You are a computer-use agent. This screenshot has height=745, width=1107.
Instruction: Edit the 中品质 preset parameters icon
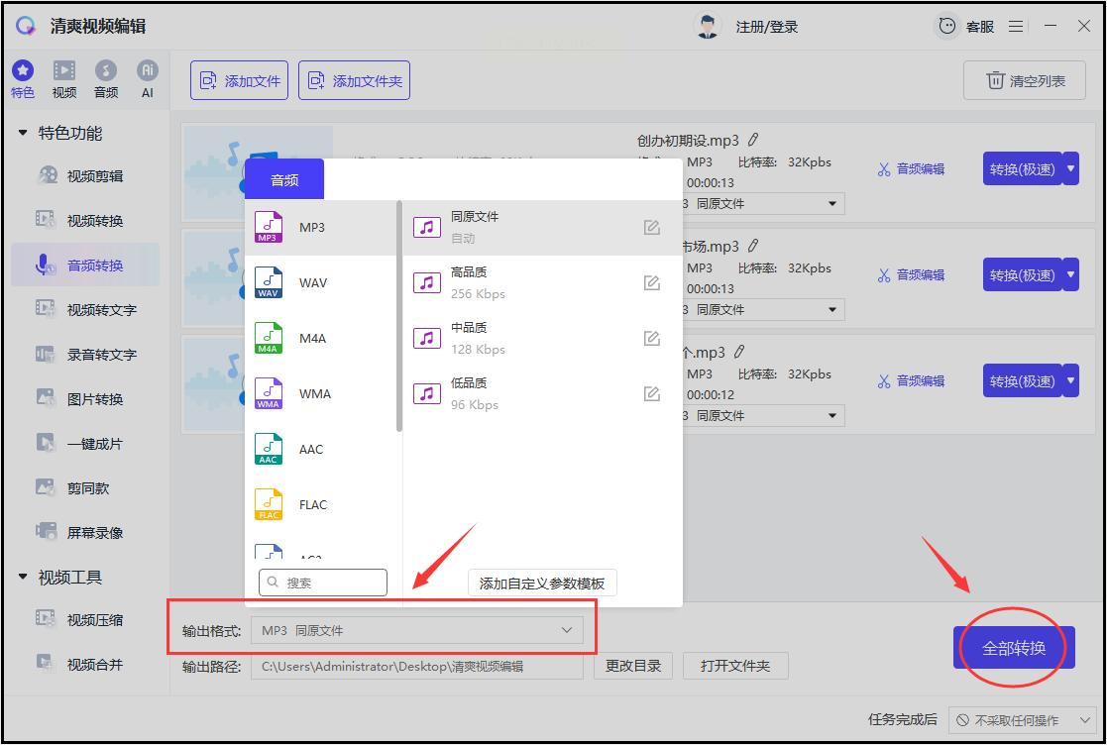click(x=652, y=338)
